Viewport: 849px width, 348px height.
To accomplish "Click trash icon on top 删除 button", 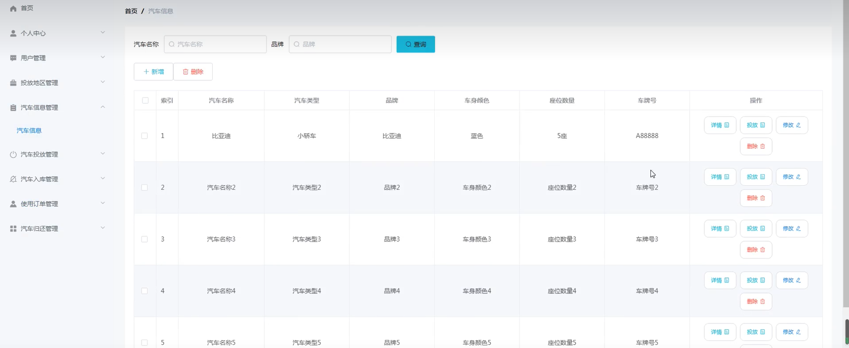I will tap(186, 71).
